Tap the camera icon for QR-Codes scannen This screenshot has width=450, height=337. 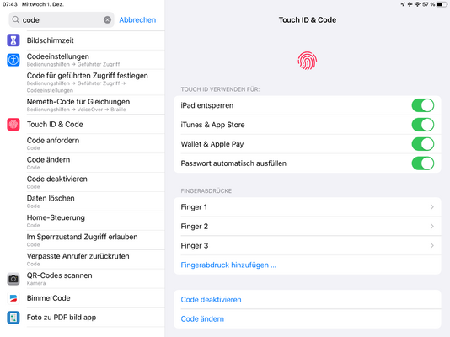[x=13, y=279]
